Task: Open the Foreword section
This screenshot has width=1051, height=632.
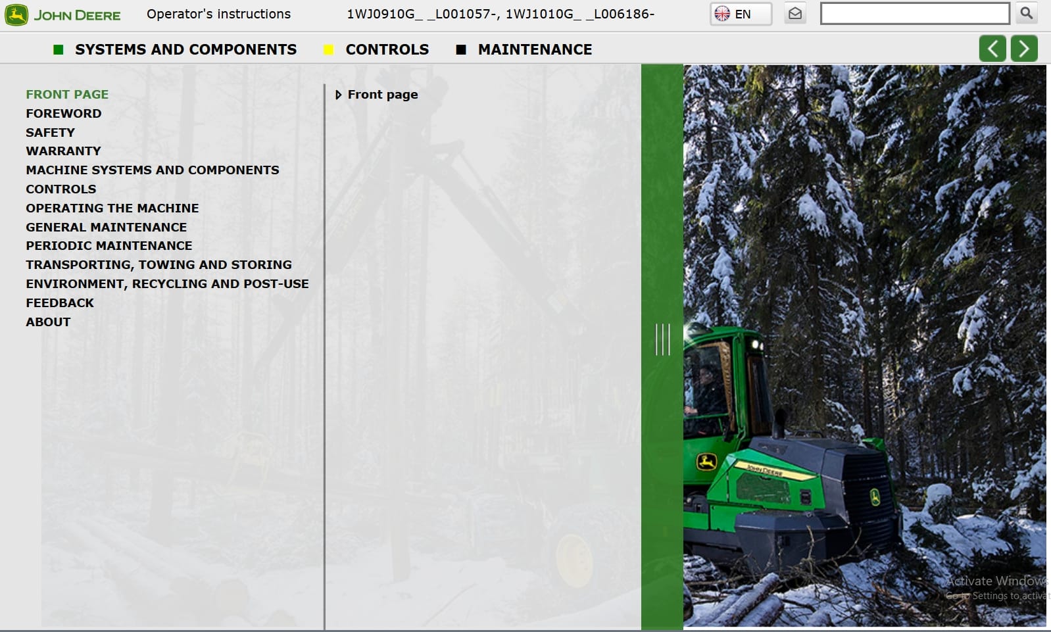Action: pos(64,114)
